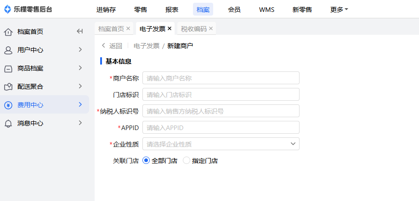Click the 商品档案 box icon
This screenshot has width=419, height=201.
[x=8, y=69]
